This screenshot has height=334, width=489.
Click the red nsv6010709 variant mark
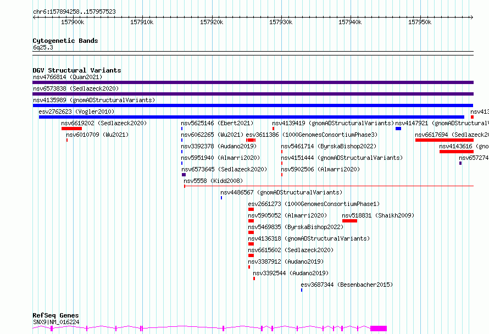pyautogui.click(x=67, y=140)
